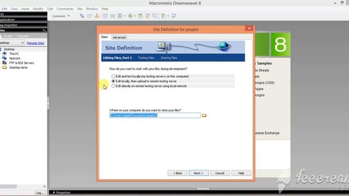
Task: Select Edit directly on remote server option
Action: click(x=113, y=86)
